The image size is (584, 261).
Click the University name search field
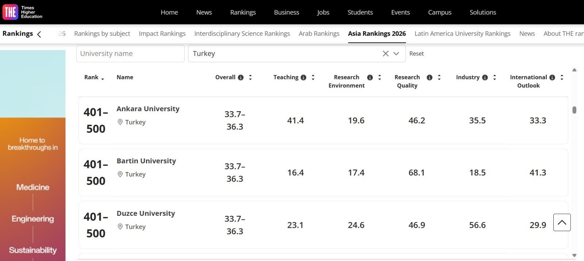coord(130,54)
